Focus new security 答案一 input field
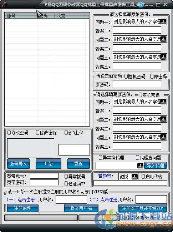The image size is (173, 232). (137, 110)
